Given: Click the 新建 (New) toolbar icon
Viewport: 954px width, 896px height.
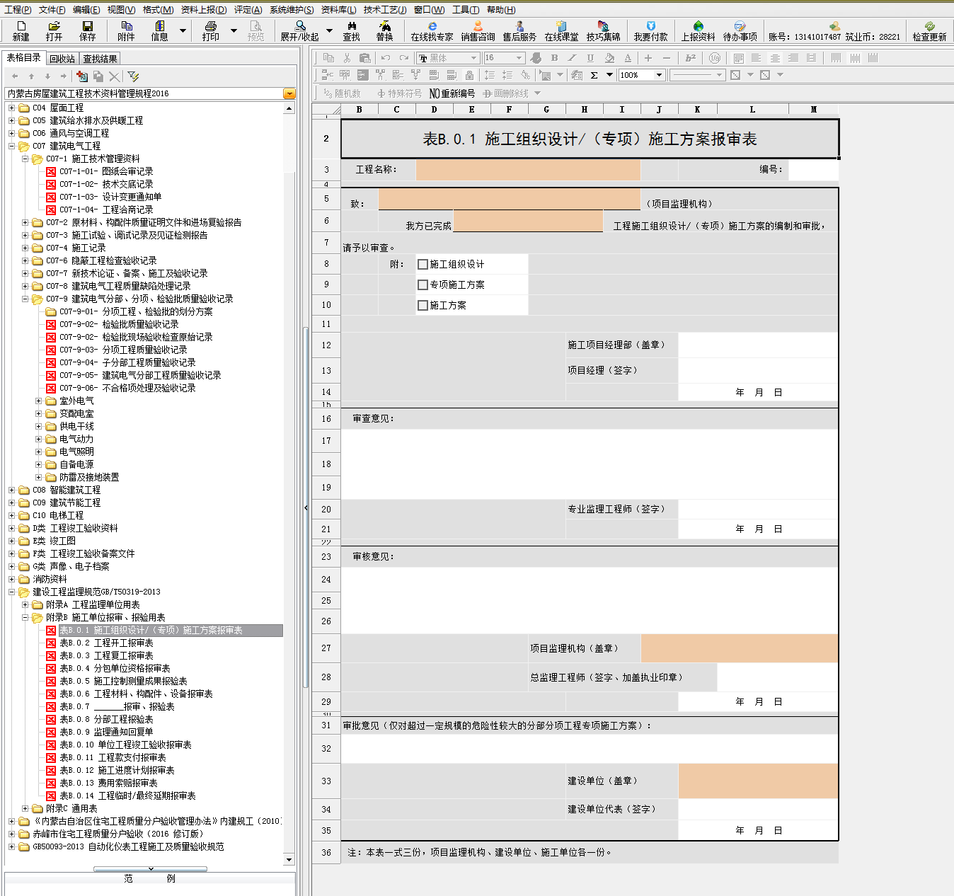Looking at the screenshot, I should (21, 31).
